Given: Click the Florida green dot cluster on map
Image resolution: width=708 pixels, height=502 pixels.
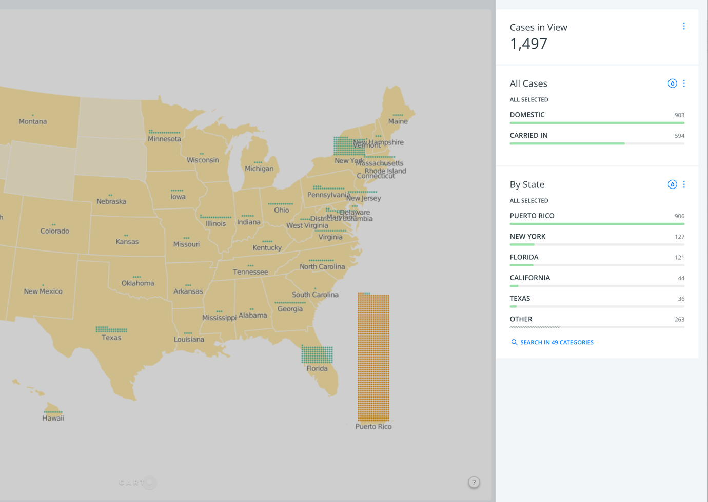Looking at the screenshot, I should 317,354.
